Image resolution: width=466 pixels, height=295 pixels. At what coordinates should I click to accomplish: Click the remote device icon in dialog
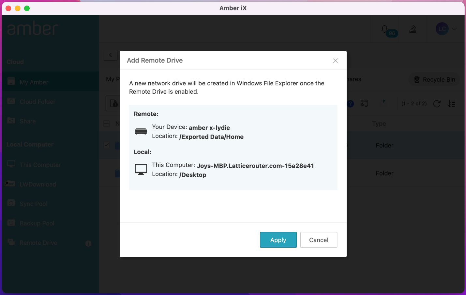click(x=141, y=132)
